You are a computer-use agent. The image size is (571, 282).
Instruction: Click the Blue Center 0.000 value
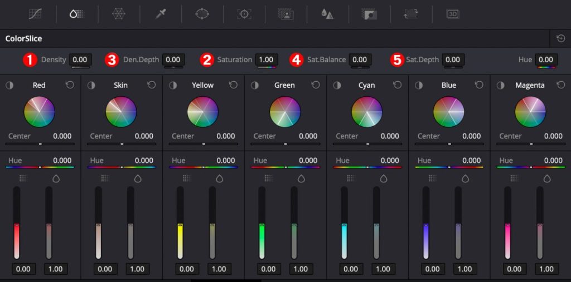pos(472,136)
